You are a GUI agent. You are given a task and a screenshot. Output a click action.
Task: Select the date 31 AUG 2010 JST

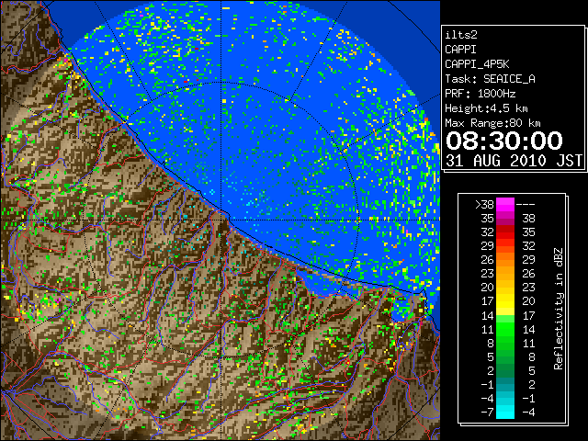(x=514, y=161)
